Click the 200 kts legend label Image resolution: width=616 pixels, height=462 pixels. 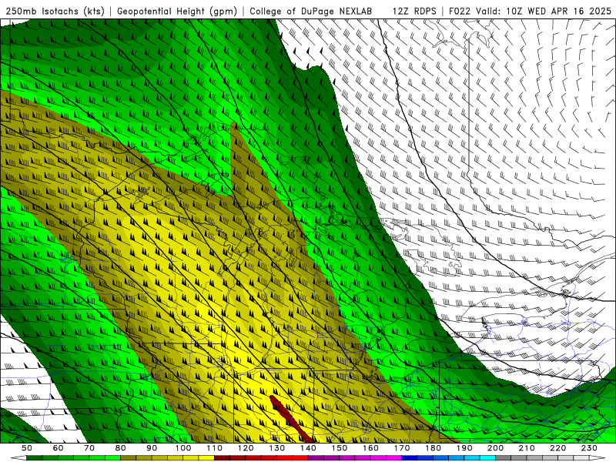[496, 448]
